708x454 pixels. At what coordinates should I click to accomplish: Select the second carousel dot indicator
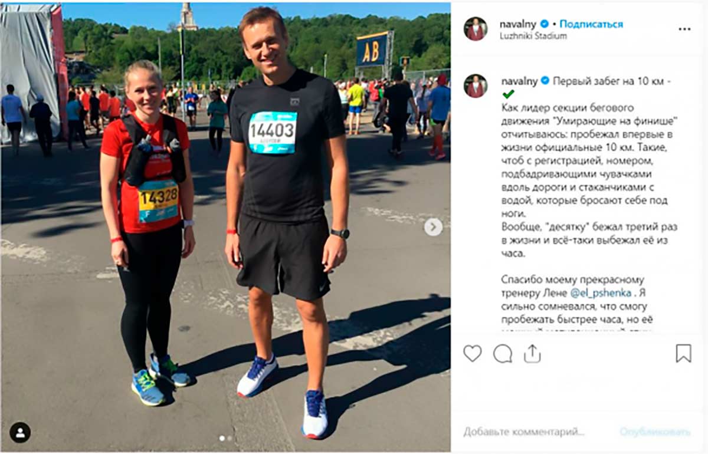tap(230, 438)
